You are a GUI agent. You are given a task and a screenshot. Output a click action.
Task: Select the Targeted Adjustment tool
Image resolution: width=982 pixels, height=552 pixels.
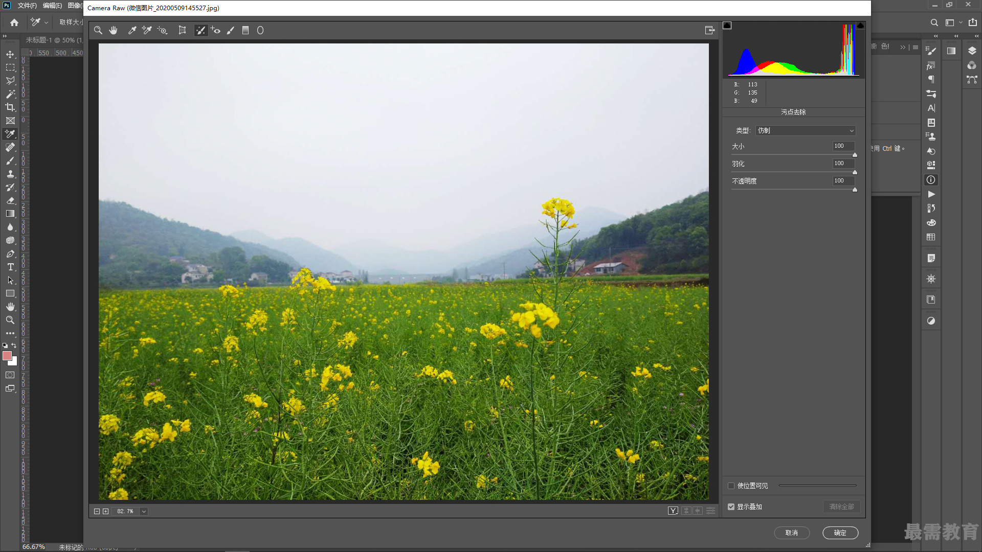(x=163, y=31)
